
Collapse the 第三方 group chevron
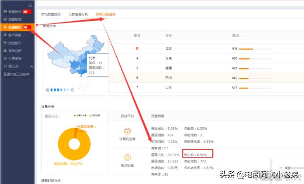coord(31,67)
